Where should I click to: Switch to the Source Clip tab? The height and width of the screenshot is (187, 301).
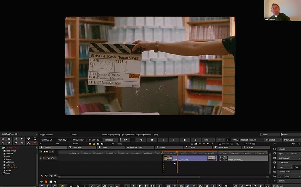[x=82, y=147]
